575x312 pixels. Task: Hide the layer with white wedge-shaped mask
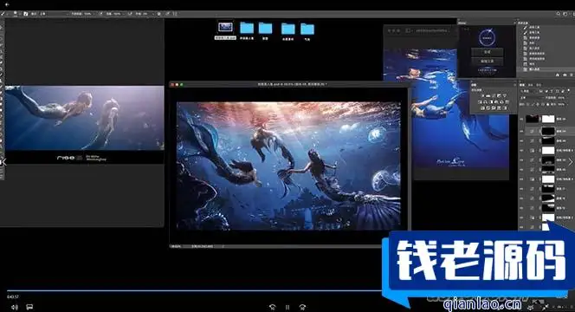[x=521, y=198]
